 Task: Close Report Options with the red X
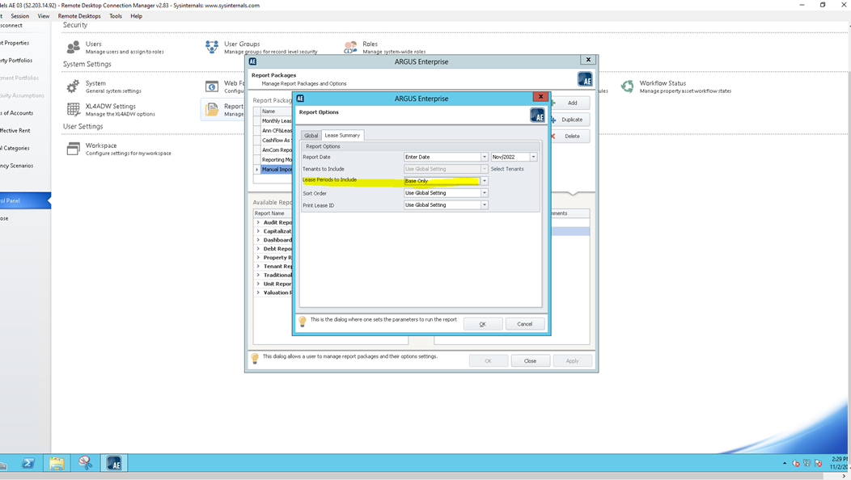pos(540,96)
